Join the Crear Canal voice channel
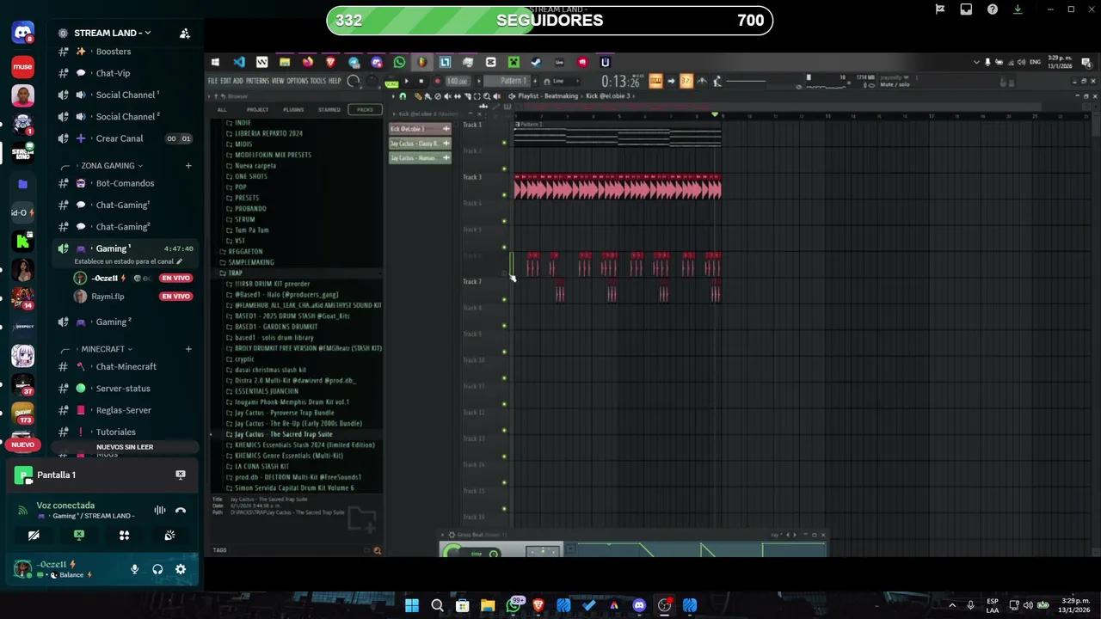The height and width of the screenshot is (619, 1101). [119, 138]
